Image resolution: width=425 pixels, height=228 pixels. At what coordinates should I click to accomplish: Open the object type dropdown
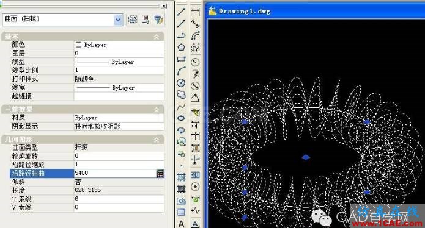point(118,20)
